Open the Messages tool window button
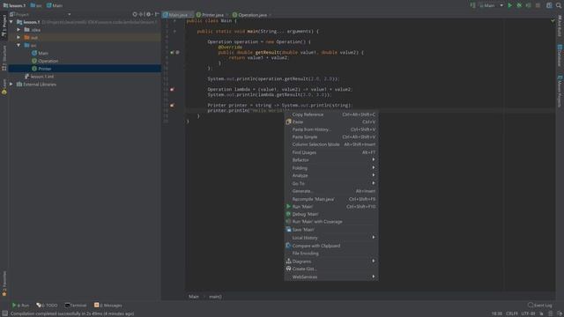Screen dimensions: 564x317 (x=108, y=306)
